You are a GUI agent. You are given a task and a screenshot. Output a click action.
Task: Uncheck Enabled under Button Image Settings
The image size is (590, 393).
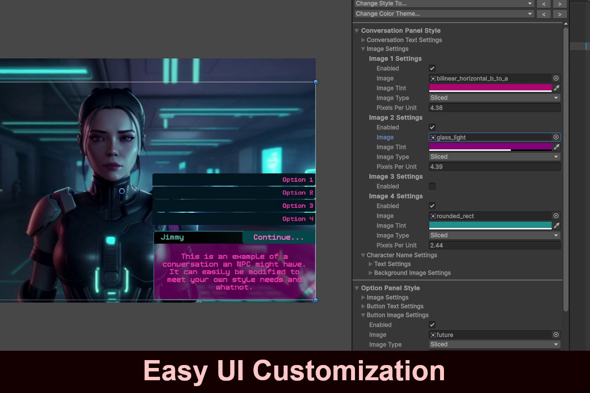point(432,325)
